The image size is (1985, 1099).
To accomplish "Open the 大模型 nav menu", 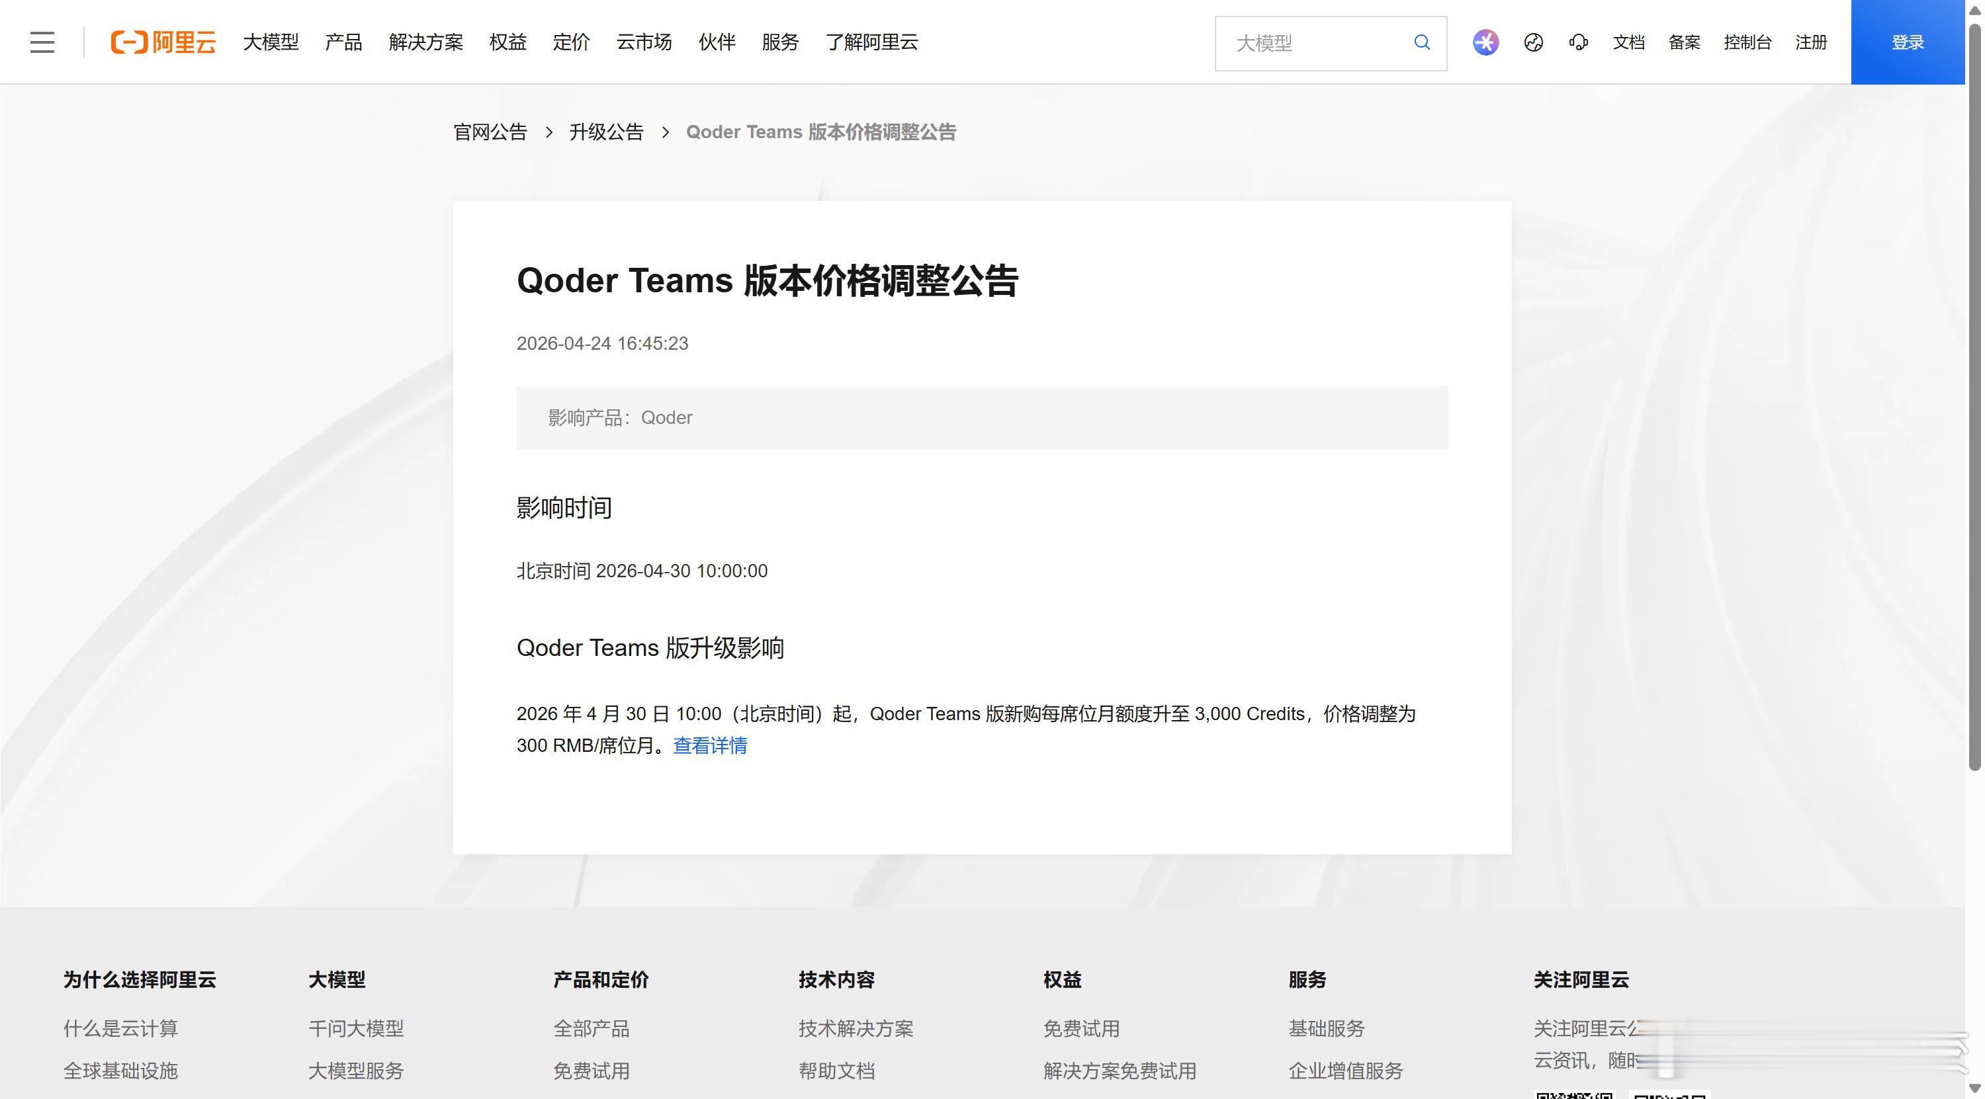I will click(271, 42).
